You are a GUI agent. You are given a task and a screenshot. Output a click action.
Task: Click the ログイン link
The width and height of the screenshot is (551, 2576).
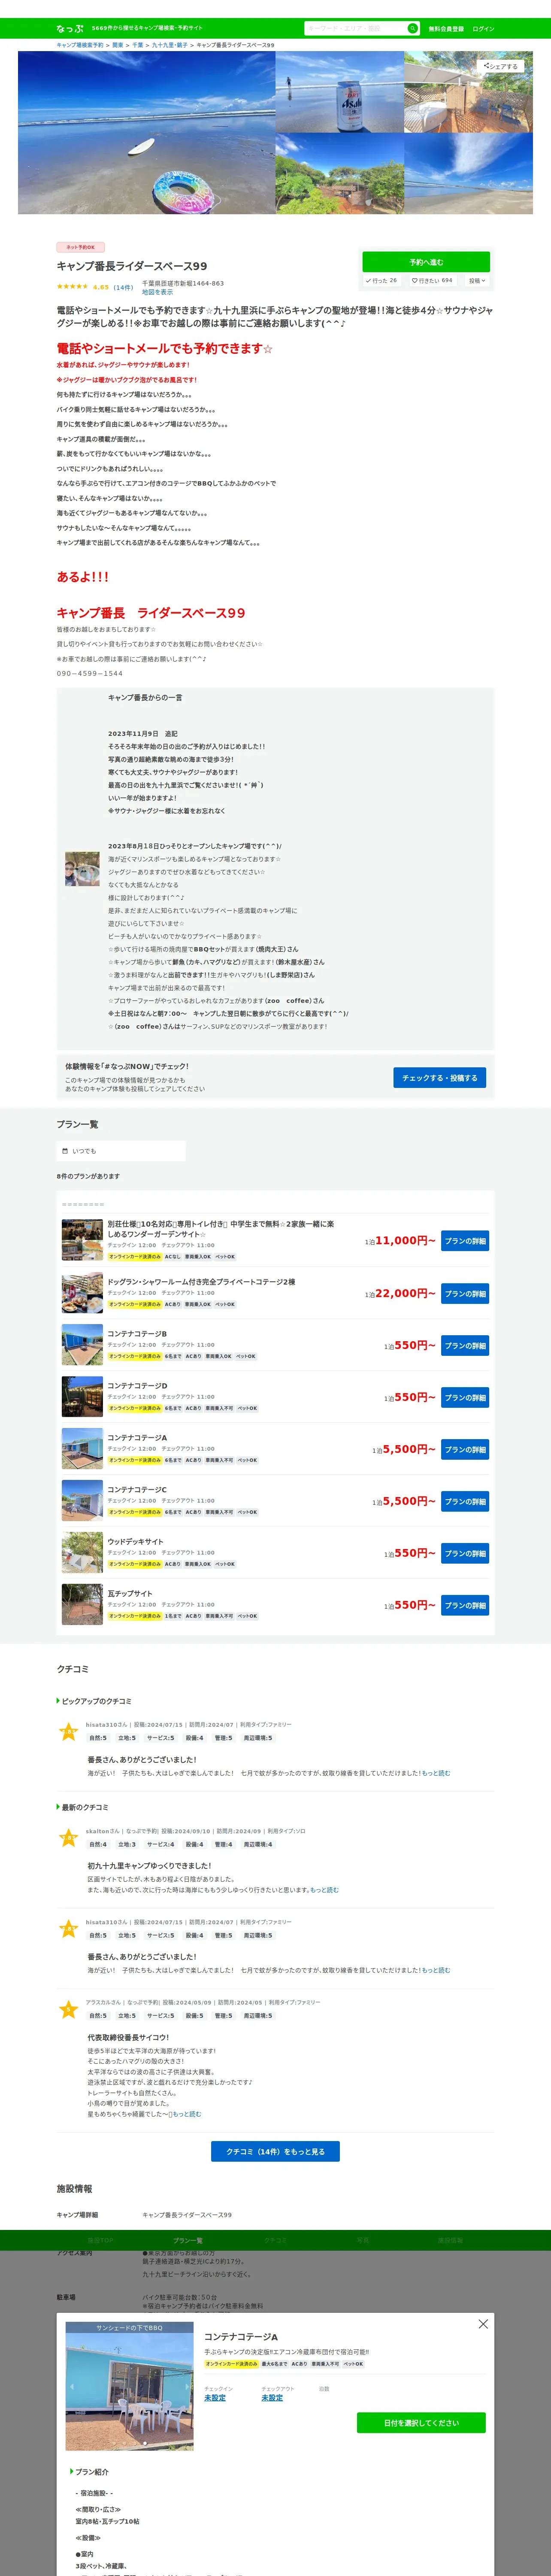[x=483, y=29]
